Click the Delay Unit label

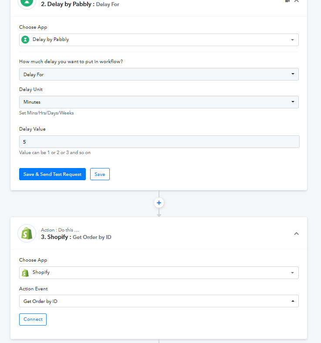[x=31, y=89]
